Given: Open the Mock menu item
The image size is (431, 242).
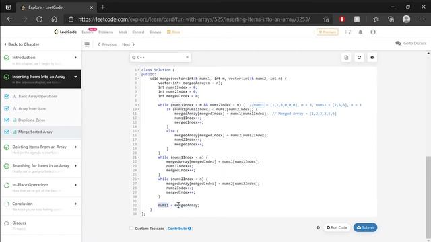Looking at the screenshot, I should coord(123,32).
